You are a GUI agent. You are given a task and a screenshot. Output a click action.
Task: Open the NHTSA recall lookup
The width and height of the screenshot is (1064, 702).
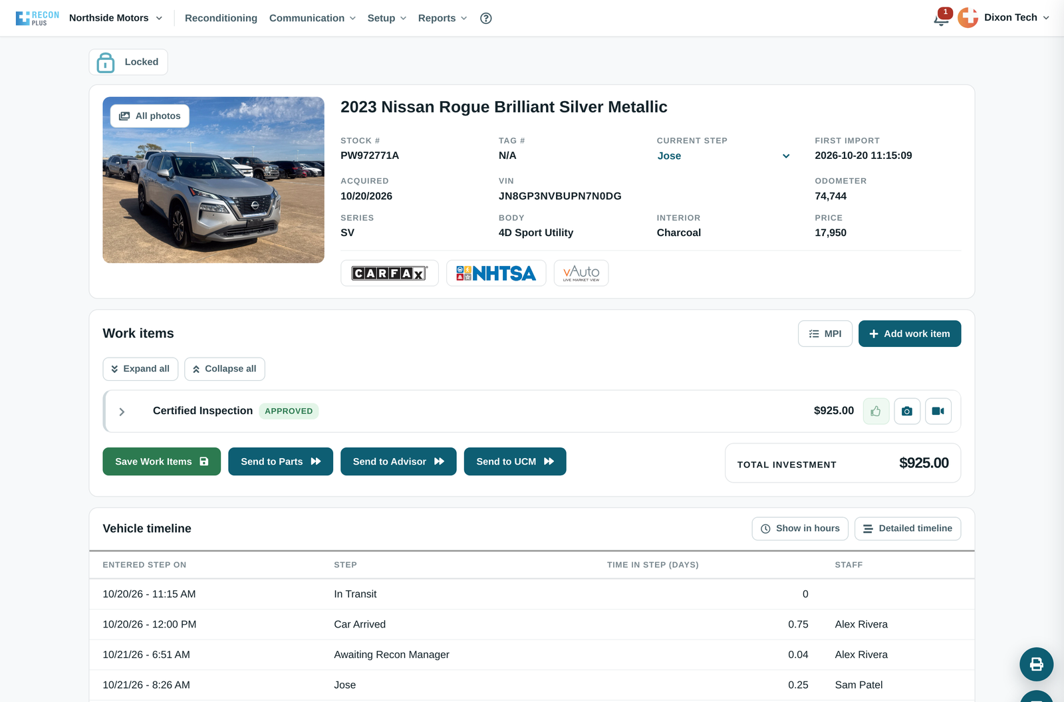coord(496,273)
